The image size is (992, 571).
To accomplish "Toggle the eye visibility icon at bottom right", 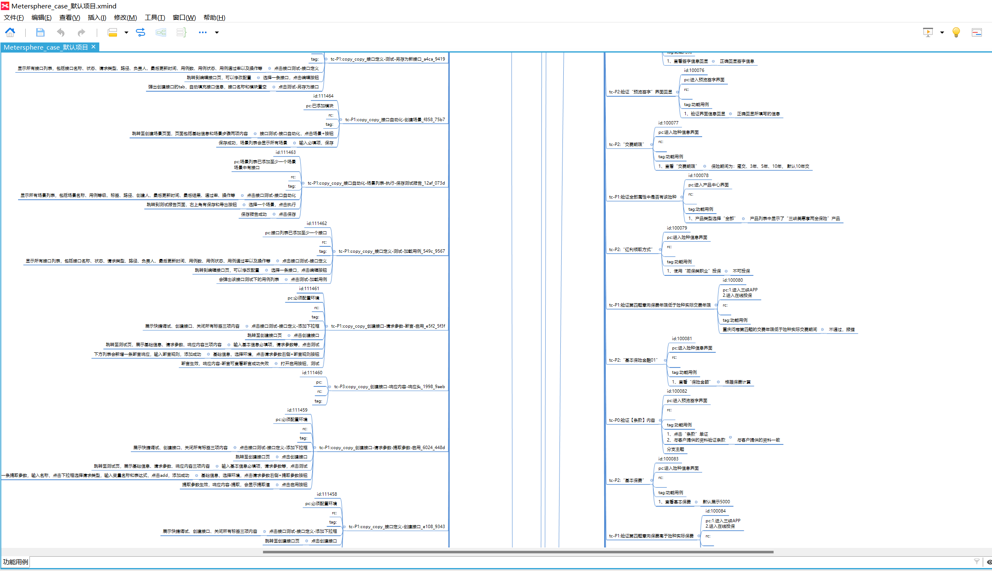I will [989, 562].
